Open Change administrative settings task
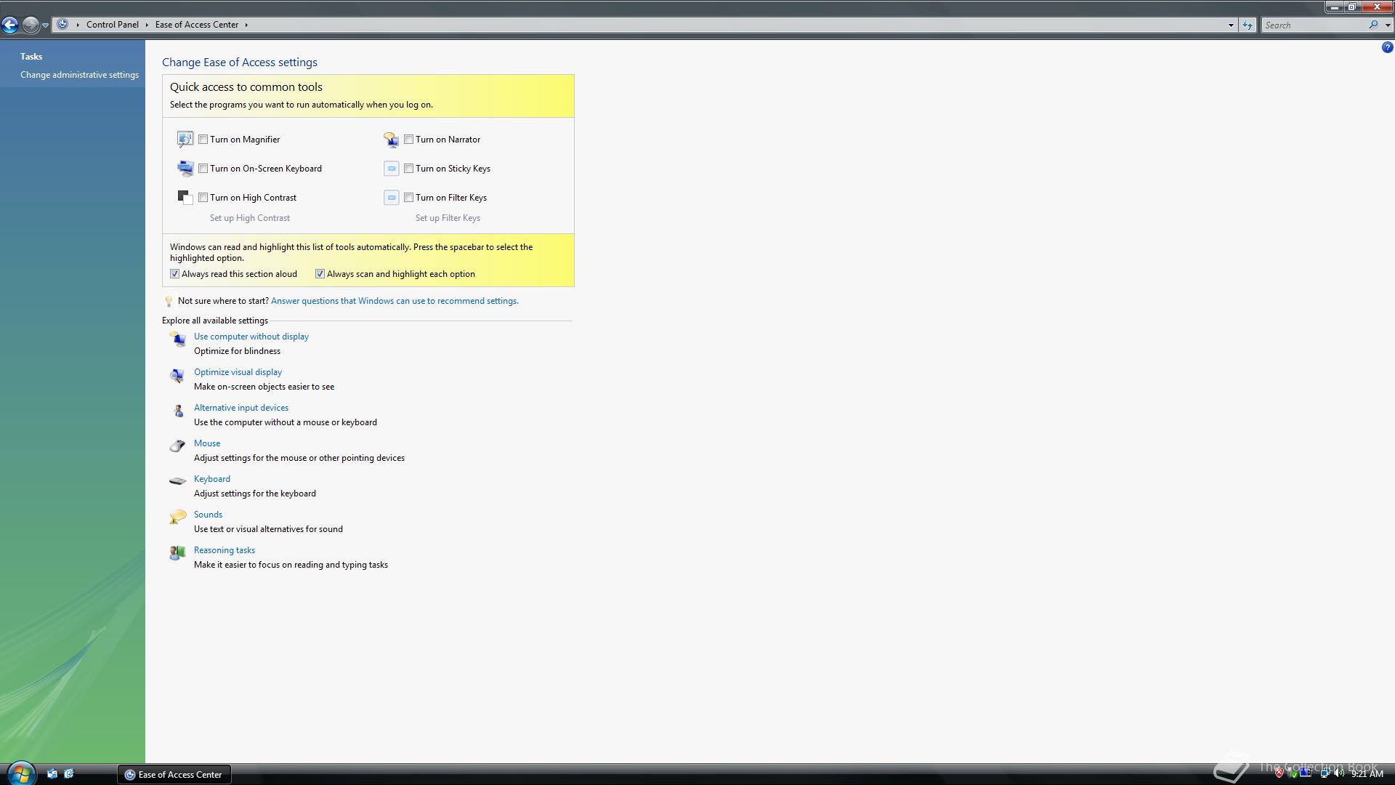1395x785 pixels. [79, 75]
